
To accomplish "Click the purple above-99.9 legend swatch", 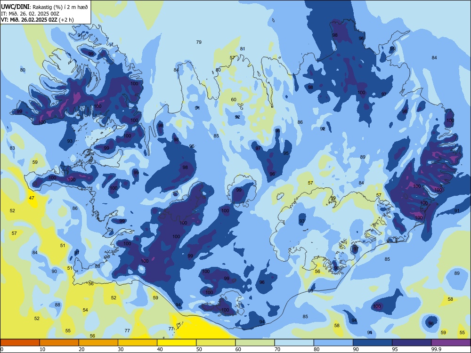I will click(451, 343).
